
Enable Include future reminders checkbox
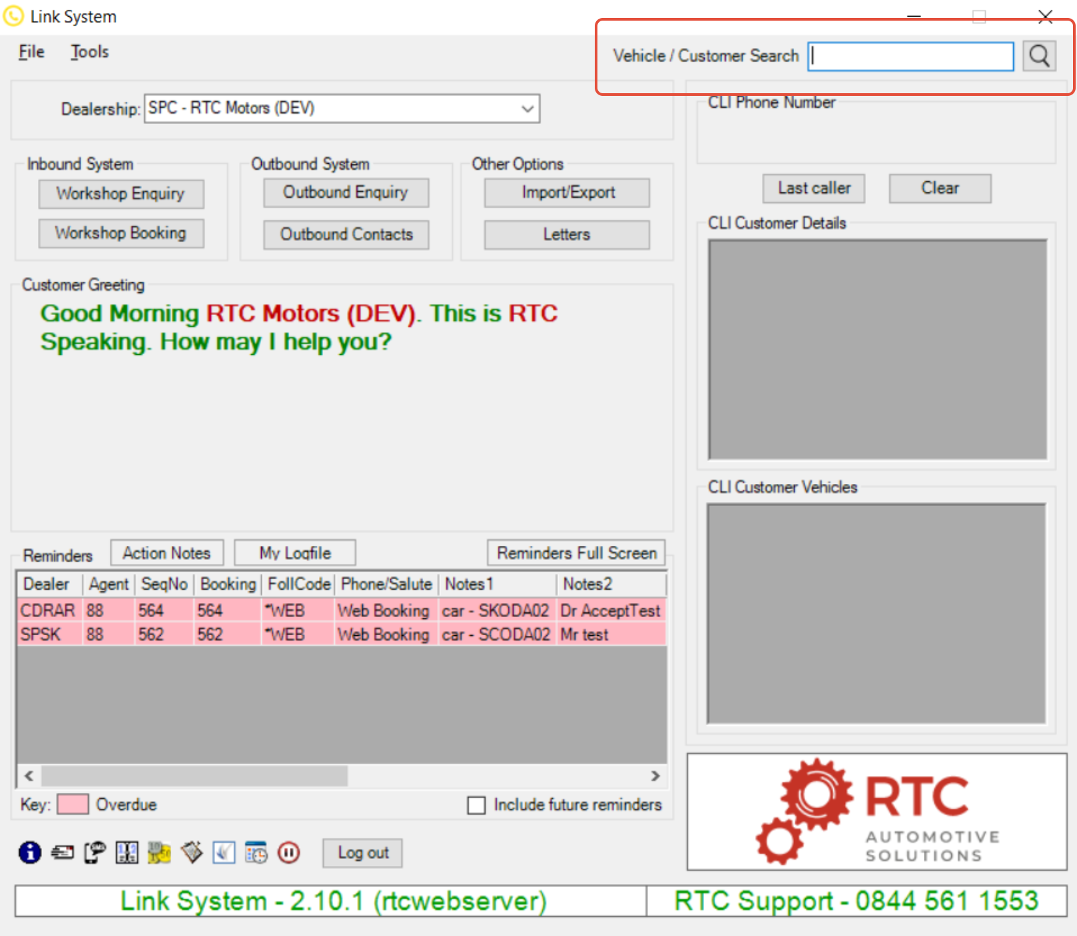(476, 806)
